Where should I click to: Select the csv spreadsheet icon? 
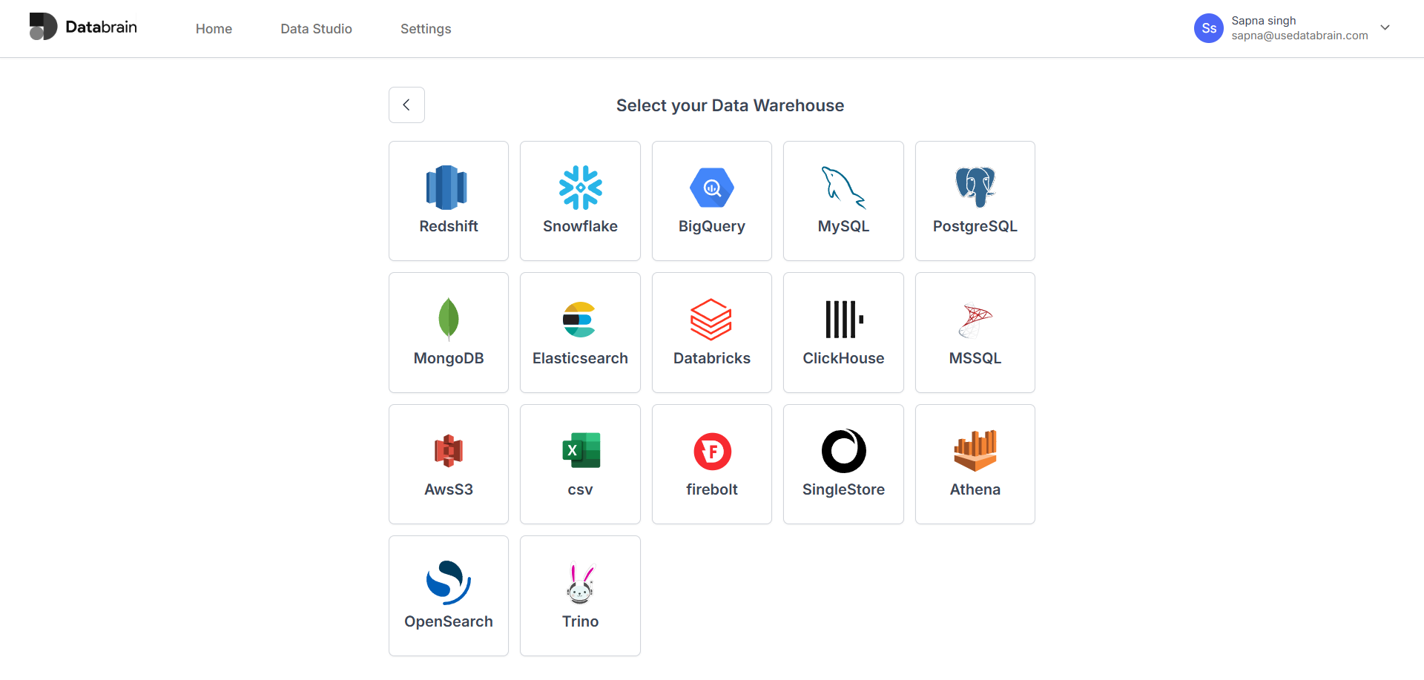tap(580, 450)
